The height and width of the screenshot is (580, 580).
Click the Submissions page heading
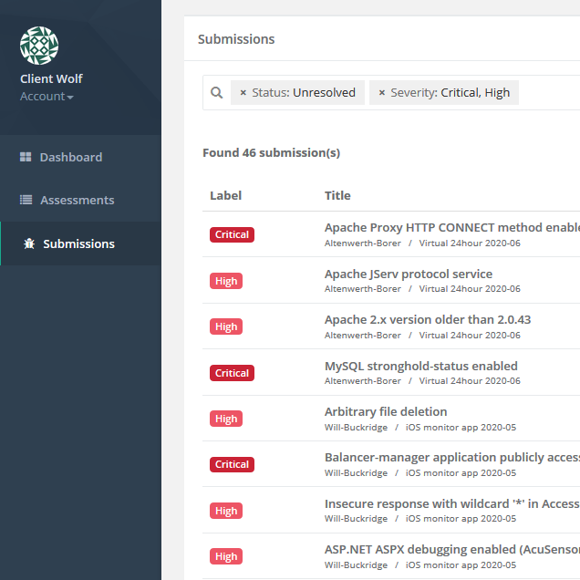pos(236,39)
